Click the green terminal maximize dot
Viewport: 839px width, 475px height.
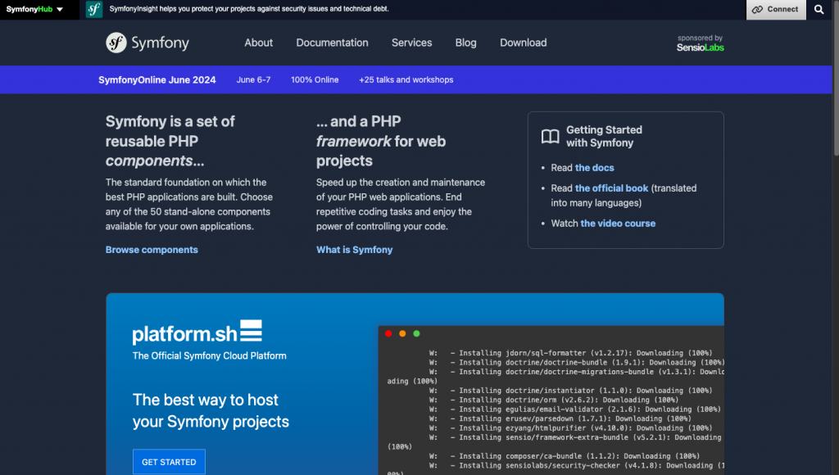click(416, 334)
